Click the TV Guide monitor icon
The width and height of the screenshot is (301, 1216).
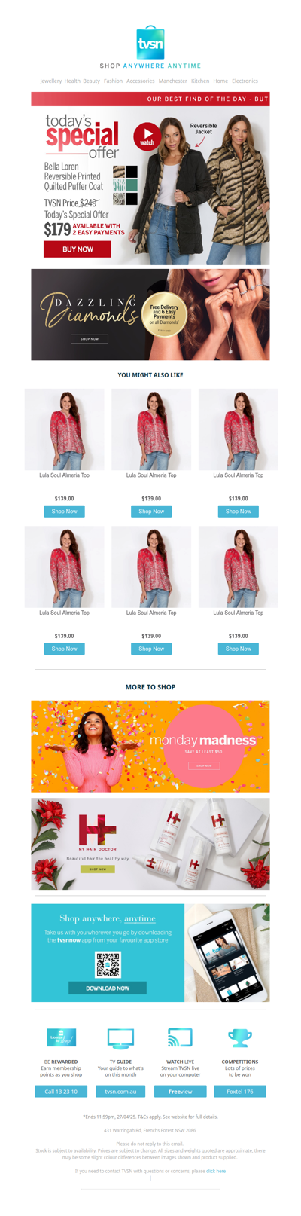click(x=120, y=1038)
